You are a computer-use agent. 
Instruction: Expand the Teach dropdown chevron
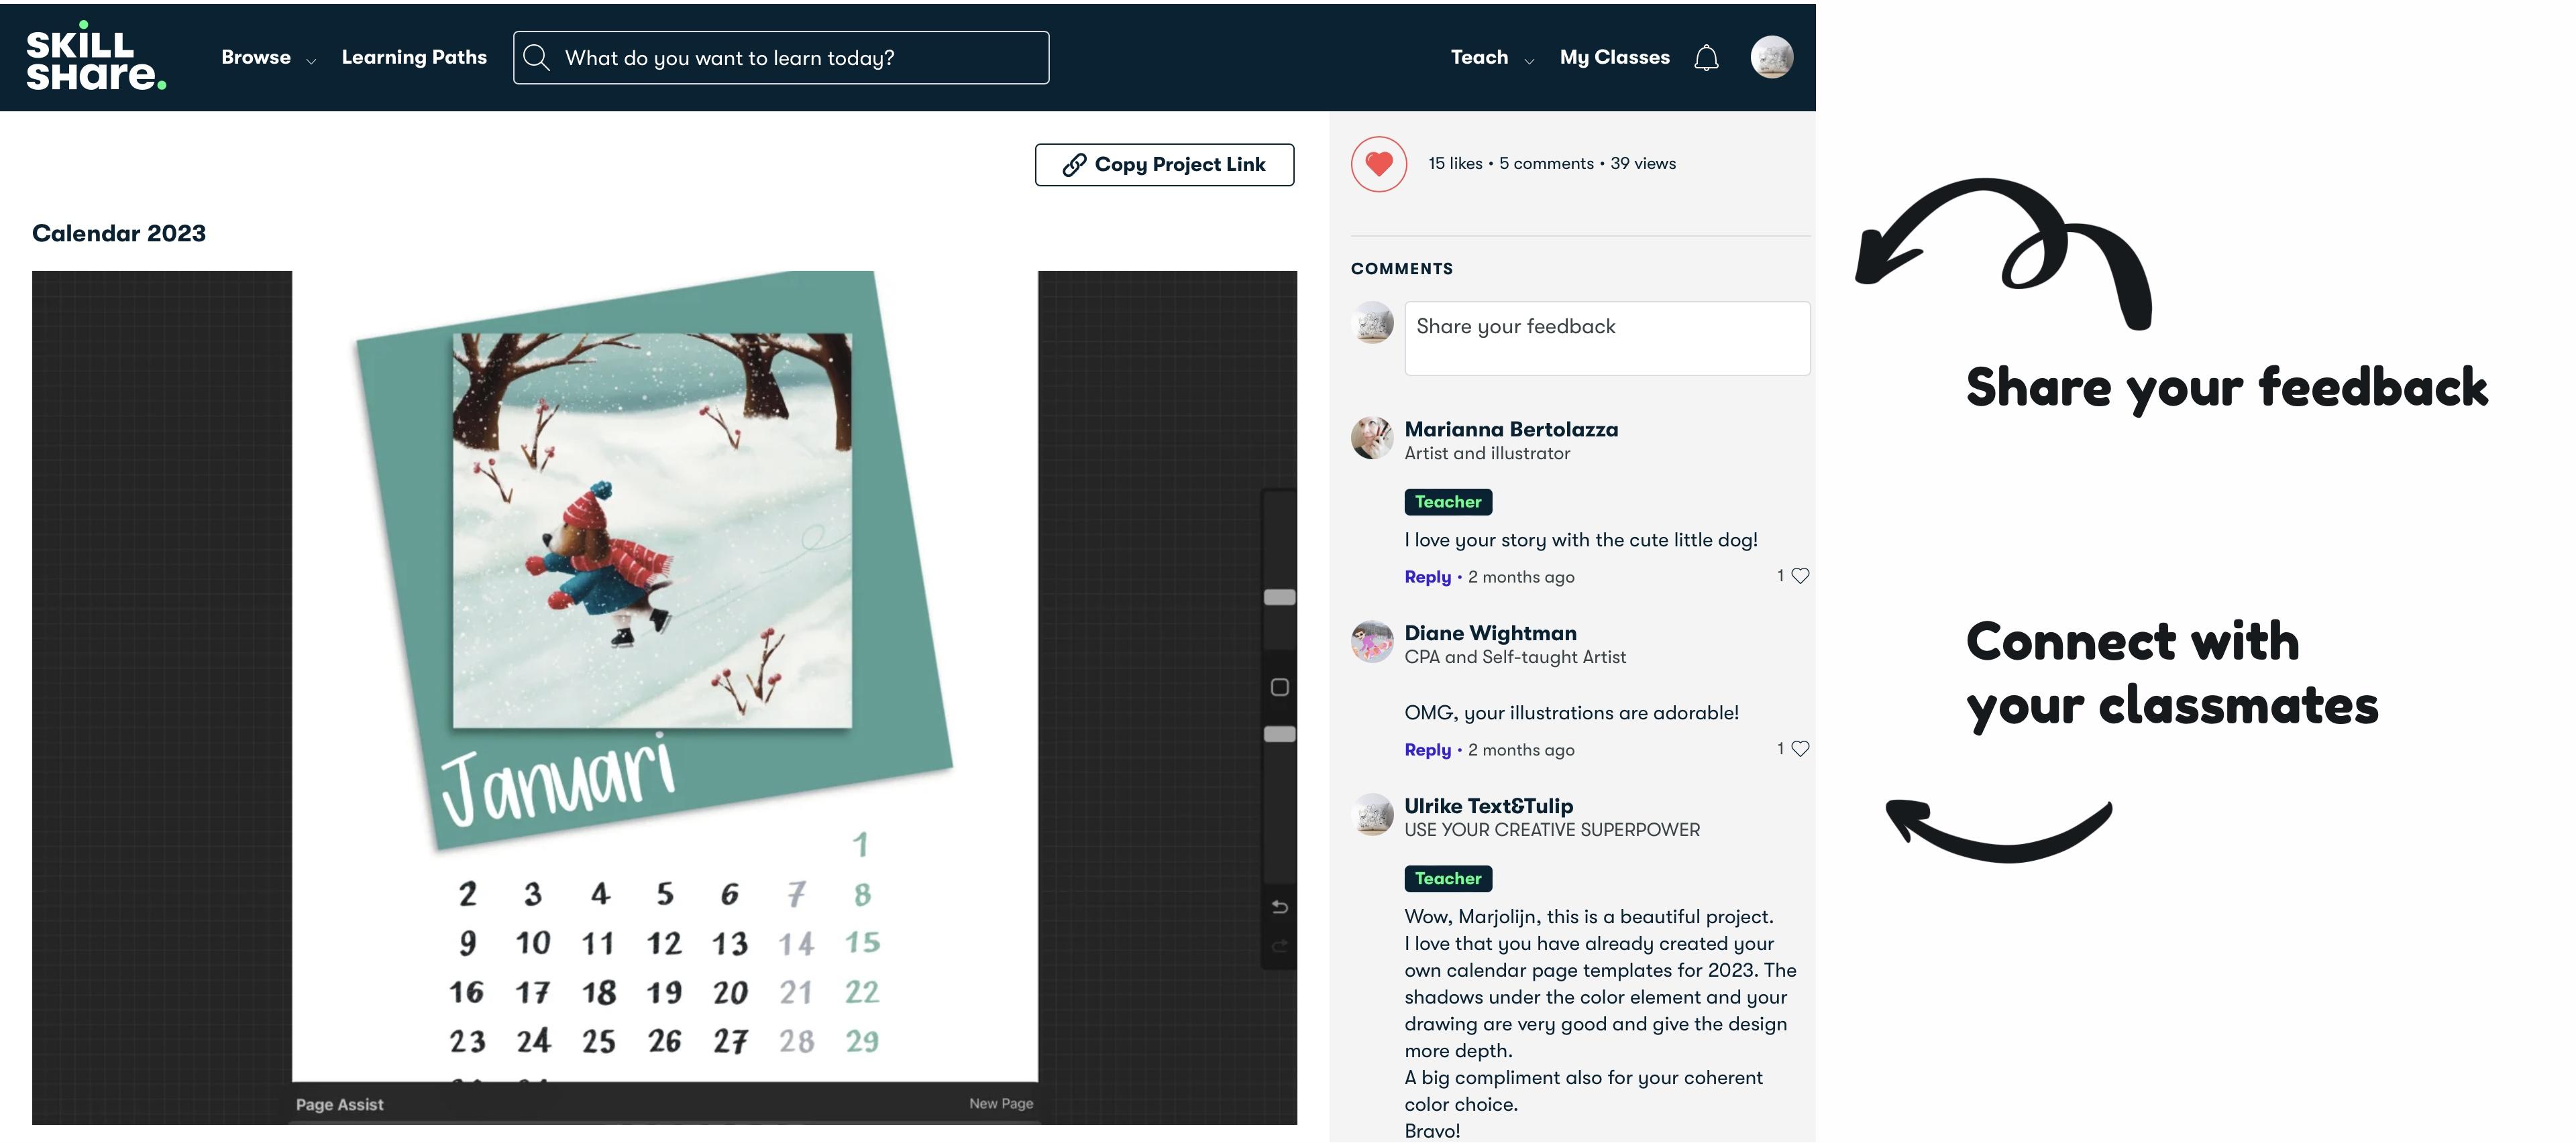point(1529,61)
